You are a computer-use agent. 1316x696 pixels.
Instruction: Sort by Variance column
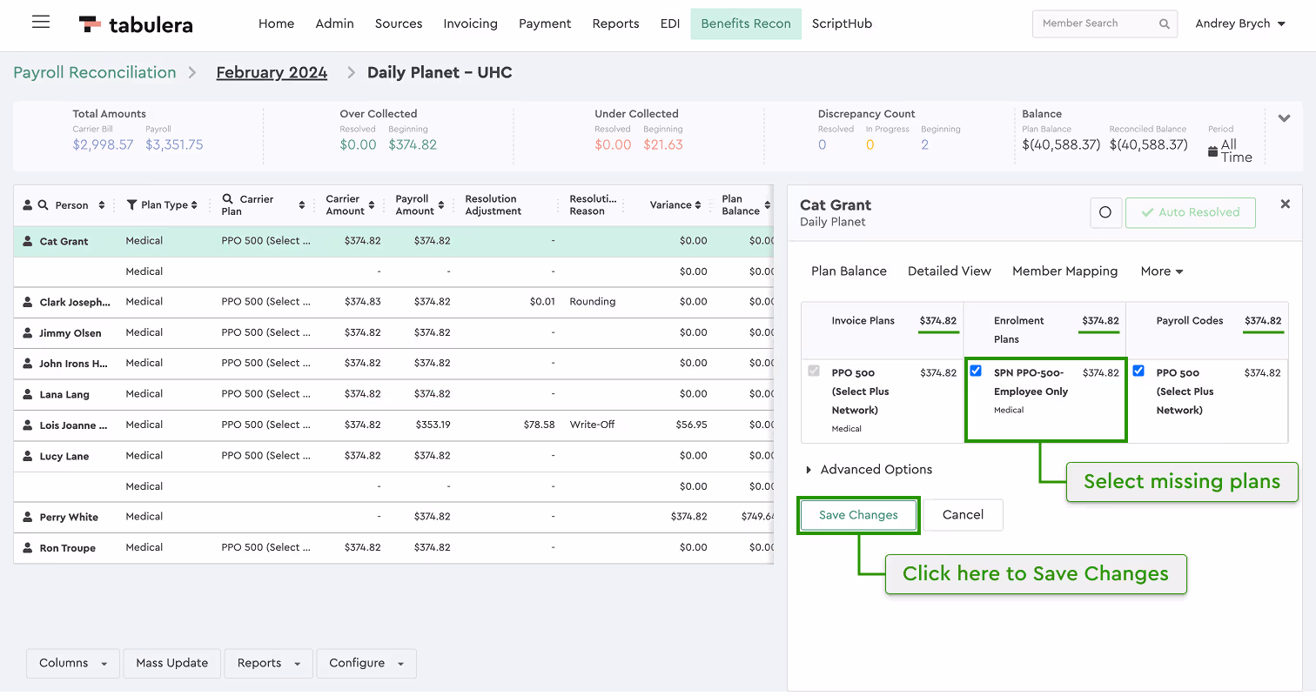tap(699, 205)
